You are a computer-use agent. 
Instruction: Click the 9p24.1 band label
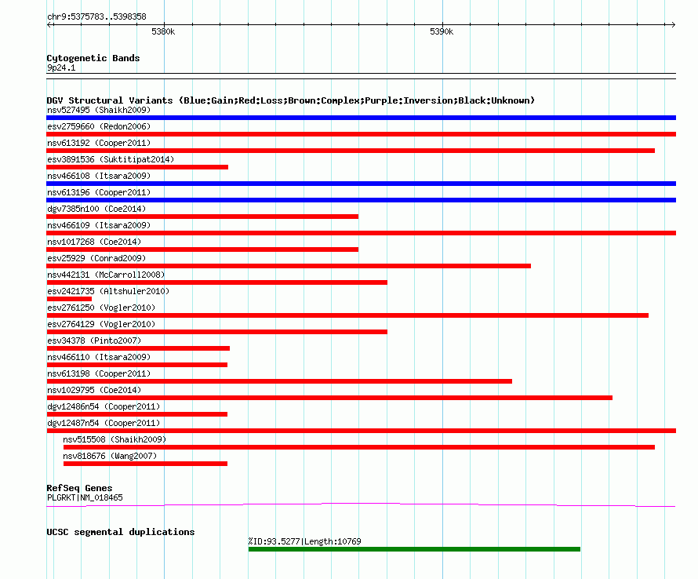click(61, 67)
